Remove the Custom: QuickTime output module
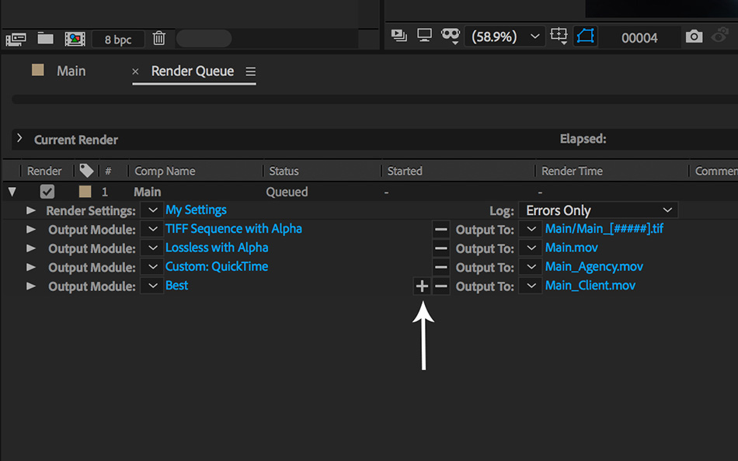 [x=441, y=267]
